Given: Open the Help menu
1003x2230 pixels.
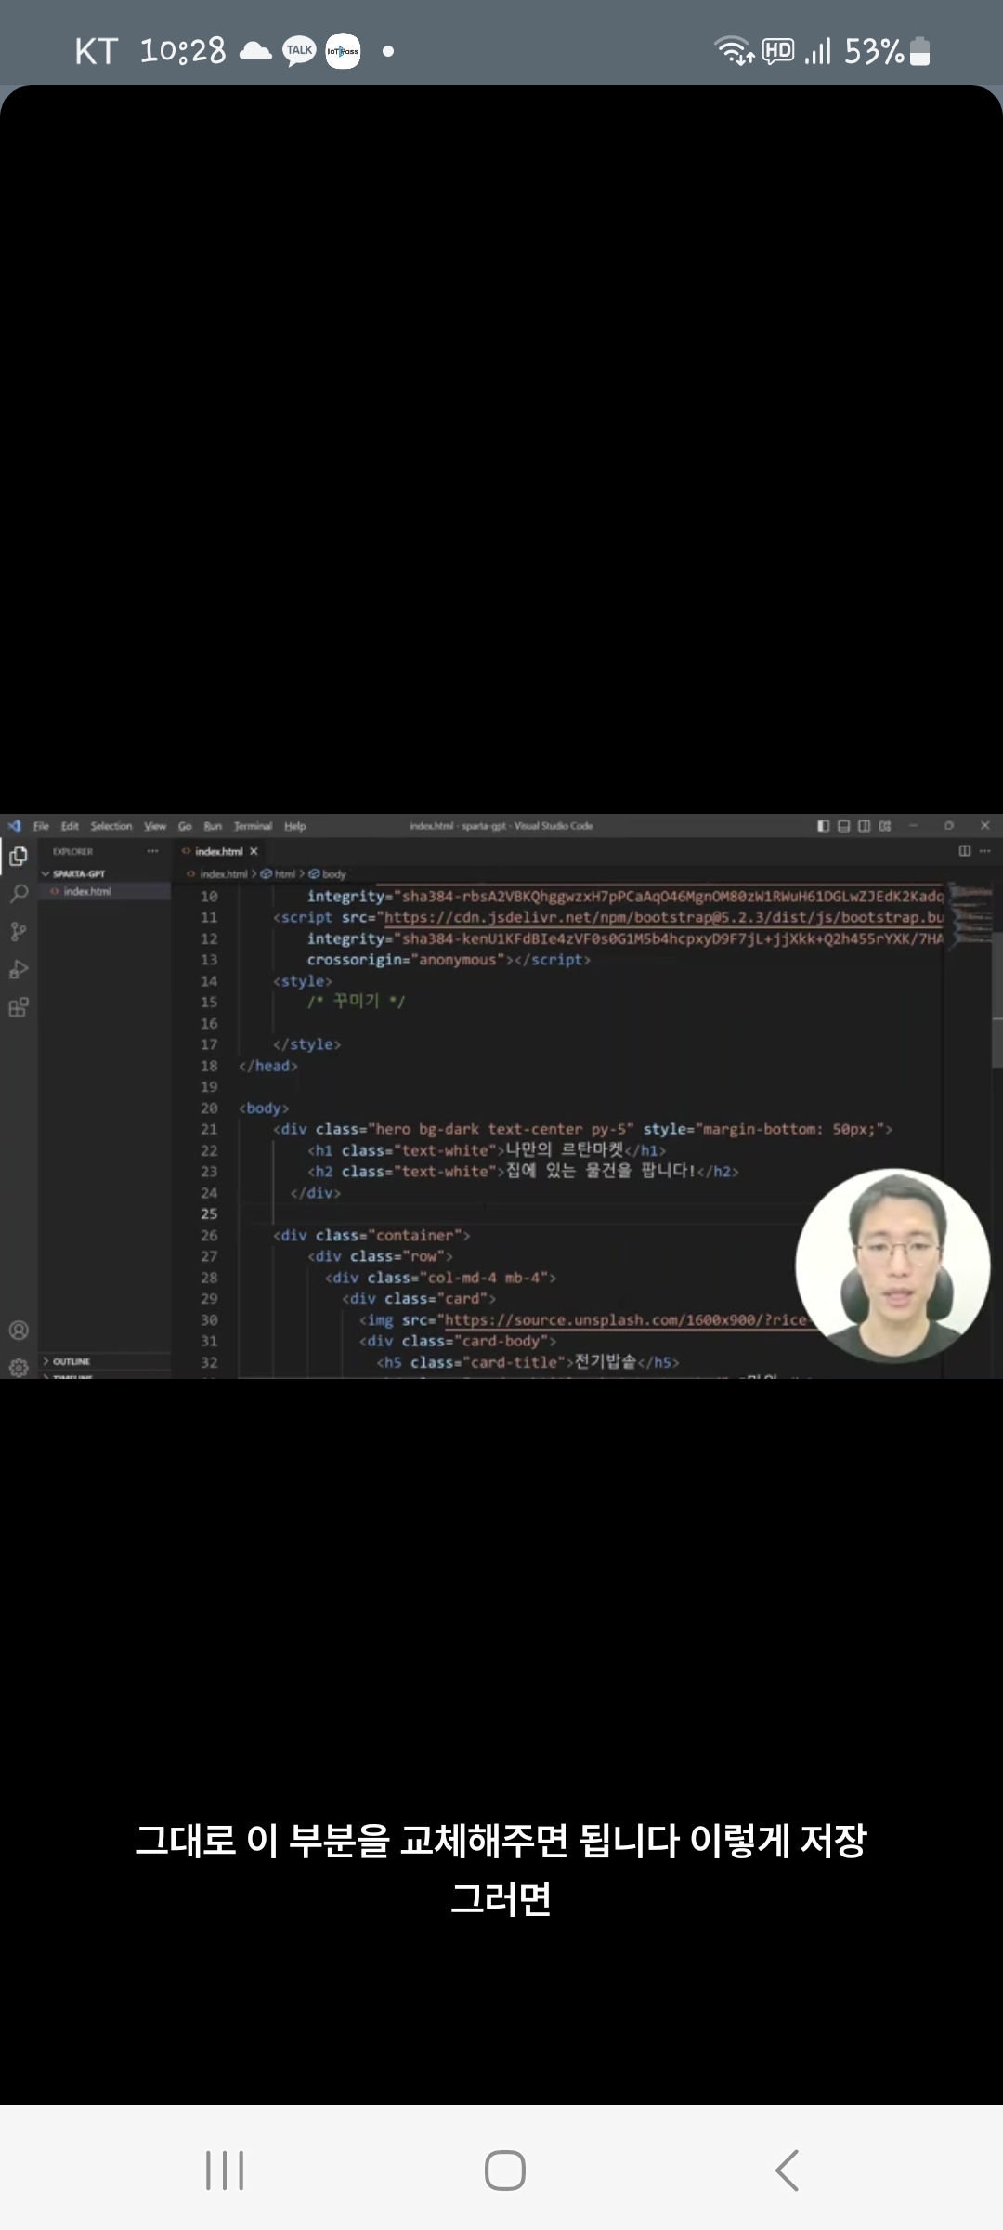Looking at the screenshot, I should (294, 826).
